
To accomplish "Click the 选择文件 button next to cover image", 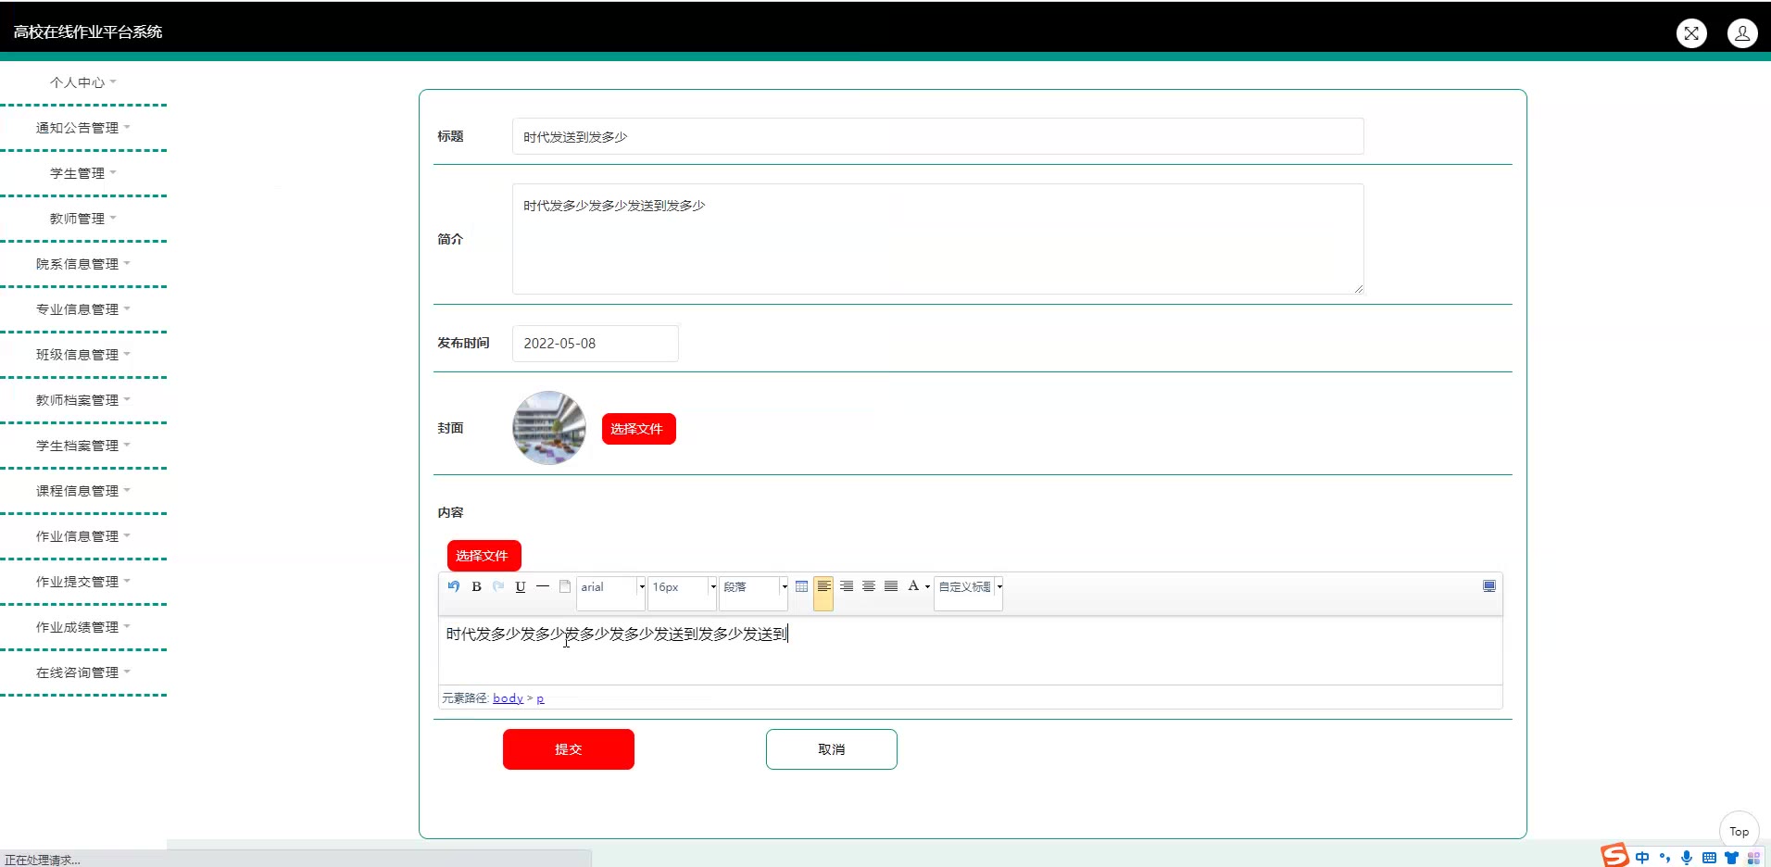I will tap(639, 429).
